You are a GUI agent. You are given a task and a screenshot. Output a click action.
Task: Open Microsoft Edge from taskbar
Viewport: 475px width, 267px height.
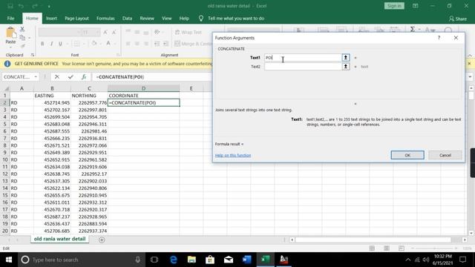(x=173, y=260)
